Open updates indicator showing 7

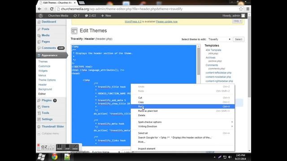pos(77,16)
